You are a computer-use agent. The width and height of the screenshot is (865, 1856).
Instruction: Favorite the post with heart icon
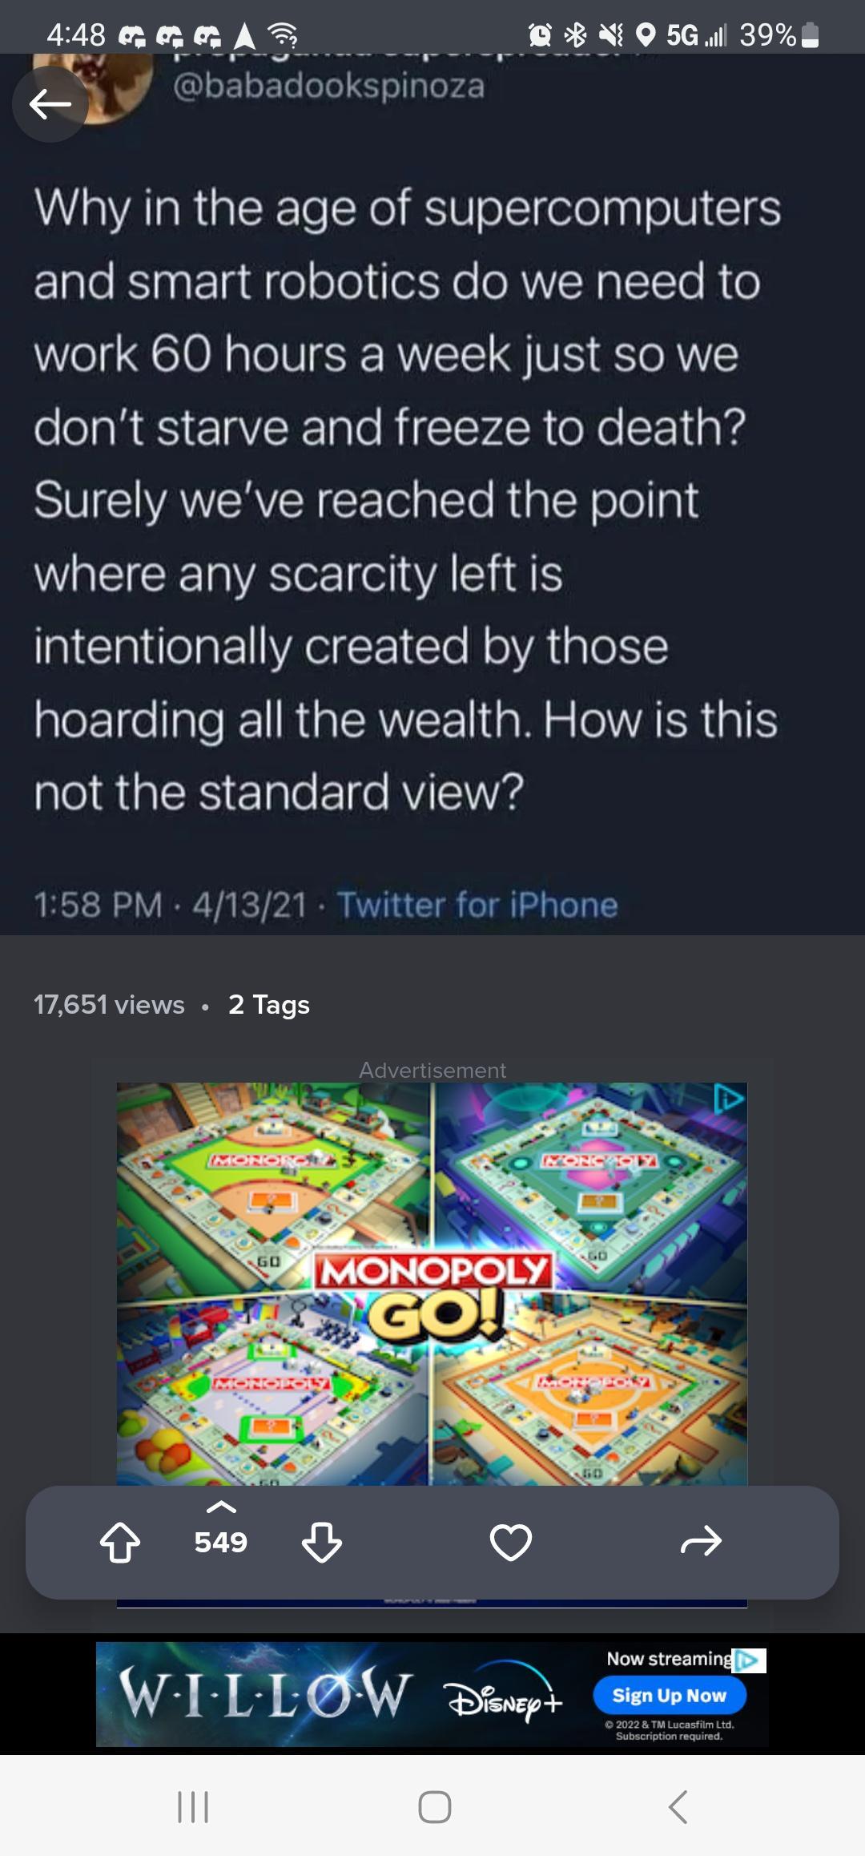point(511,1542)
